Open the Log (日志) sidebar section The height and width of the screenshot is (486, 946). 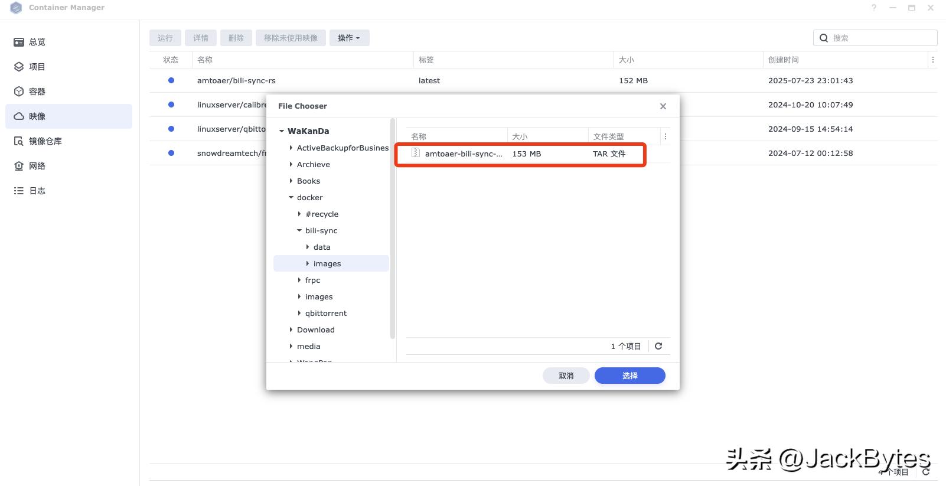pyautogui.click(x=68, y=191)
